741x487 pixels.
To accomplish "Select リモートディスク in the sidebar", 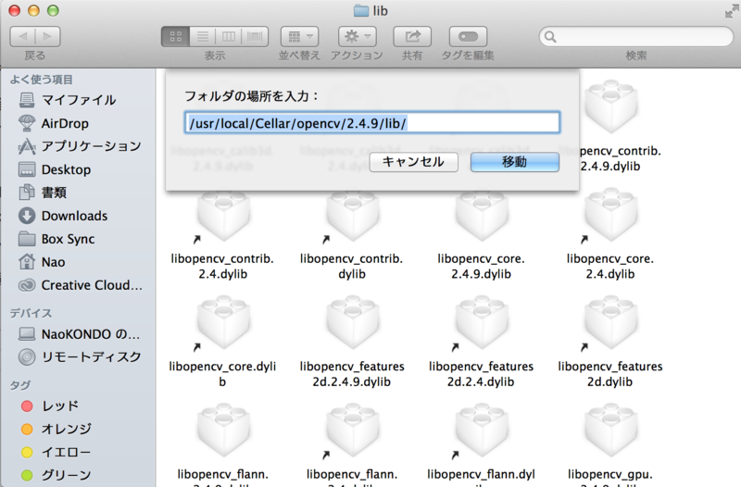I will coord(78,357).
